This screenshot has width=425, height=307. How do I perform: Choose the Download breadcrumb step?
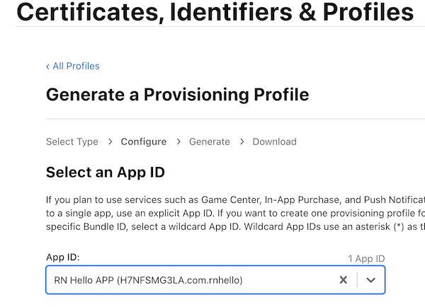[x=274, y=141]
